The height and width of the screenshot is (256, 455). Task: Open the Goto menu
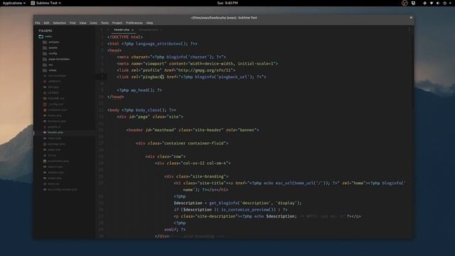(93, 23)
